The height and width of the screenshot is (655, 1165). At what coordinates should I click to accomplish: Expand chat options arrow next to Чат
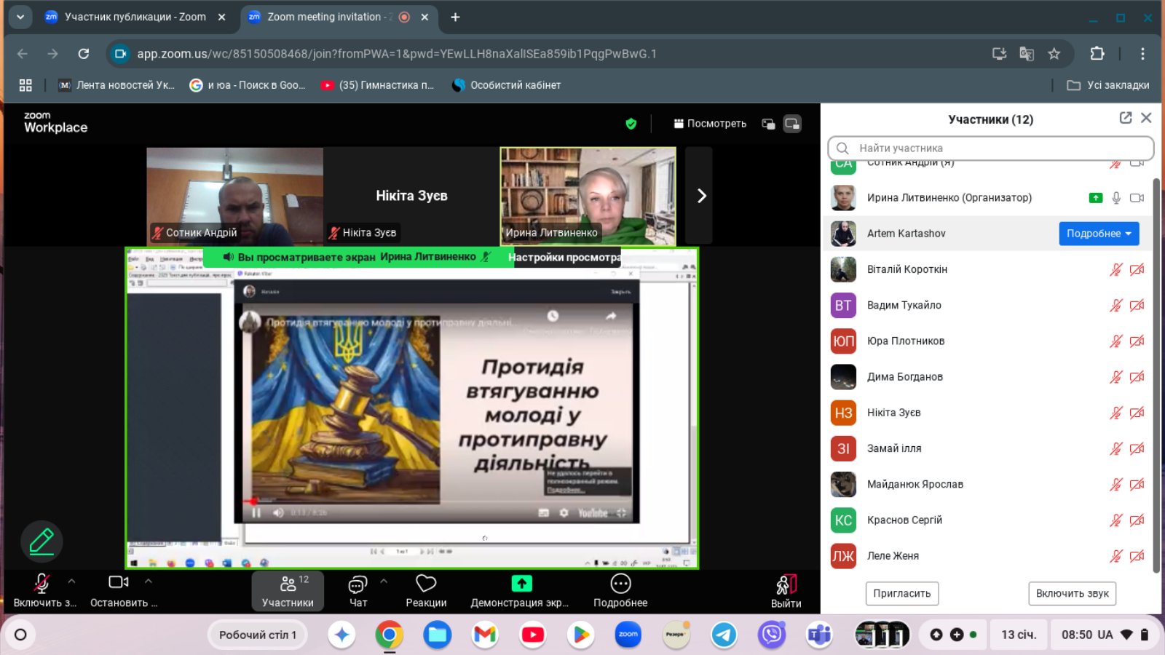tap(384, 581)
